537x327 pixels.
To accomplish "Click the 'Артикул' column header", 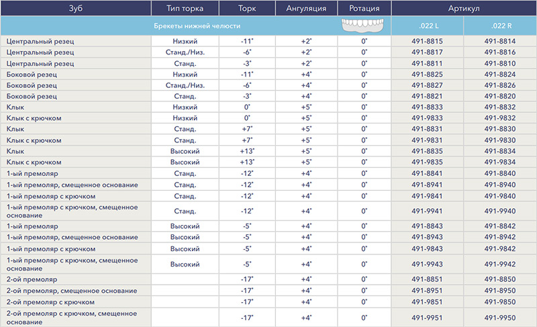I will pyautogui.click(x=464, y=8).
